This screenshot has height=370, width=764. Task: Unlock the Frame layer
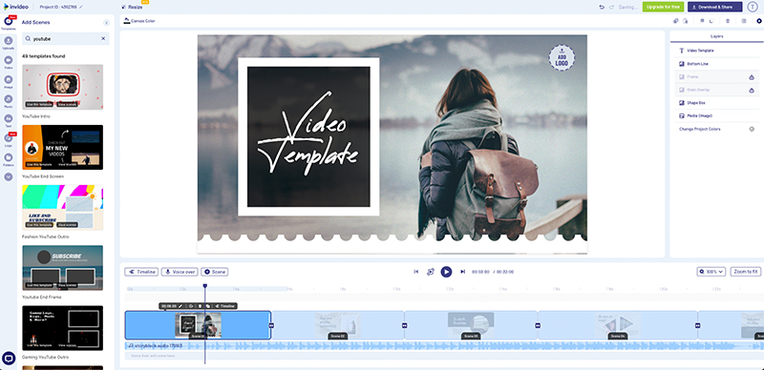tap(752, 77)
